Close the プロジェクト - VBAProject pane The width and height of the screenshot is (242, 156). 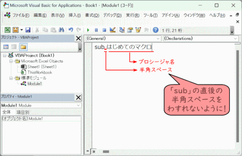pyautogui.click(x=78, y=38)
